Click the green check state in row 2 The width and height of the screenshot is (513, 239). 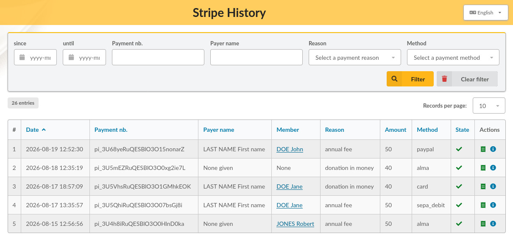(x=459, y=168)
